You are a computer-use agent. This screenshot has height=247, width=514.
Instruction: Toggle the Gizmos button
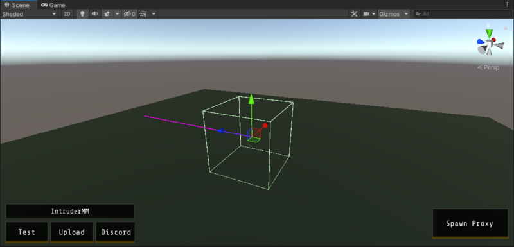tap(390, 14)
